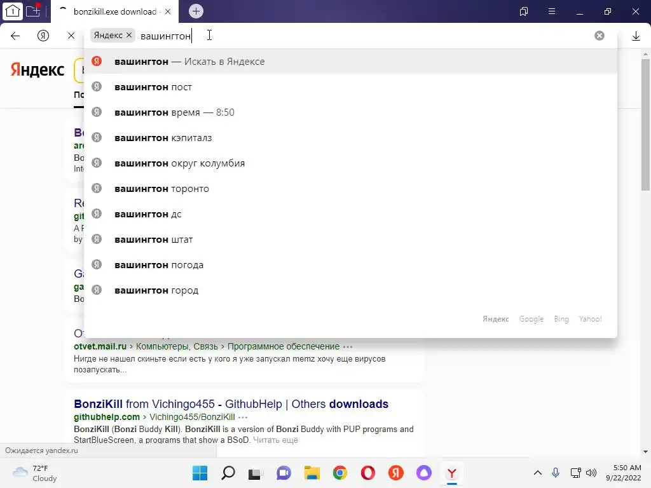
Task: Open the home tab-counter icon
Action: pyautogui.click(x=12, y=11)
